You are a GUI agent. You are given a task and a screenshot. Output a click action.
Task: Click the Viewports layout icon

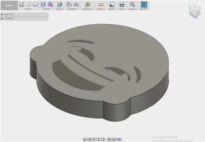pos(119,139)
